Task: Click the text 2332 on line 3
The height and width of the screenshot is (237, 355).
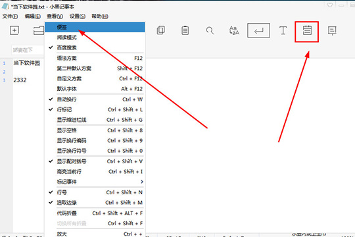Action: pyautogui.click(x=20, y=80)
